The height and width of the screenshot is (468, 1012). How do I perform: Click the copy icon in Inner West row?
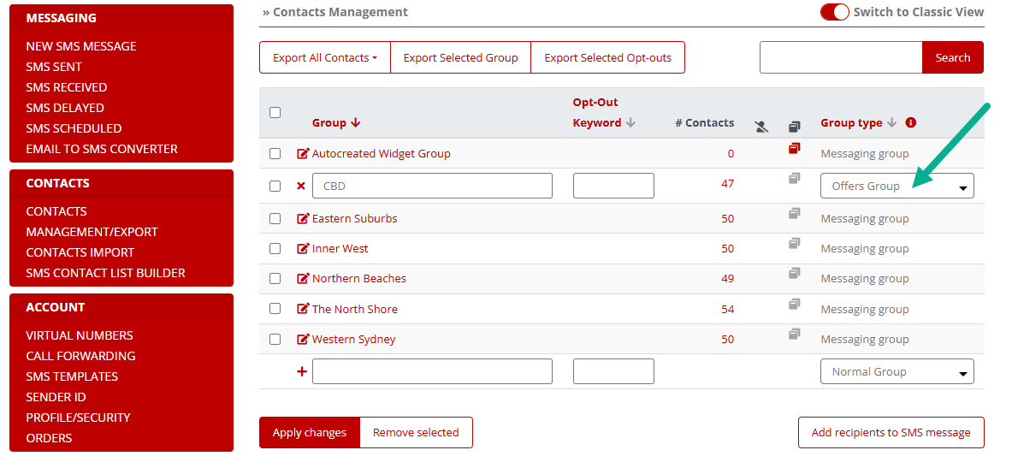pos(795,244)
